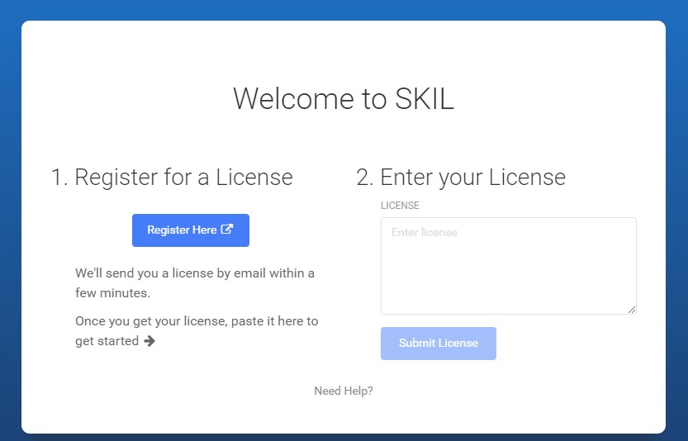
Task: Open the Need Help? link
Action: (x=344, y=391)
